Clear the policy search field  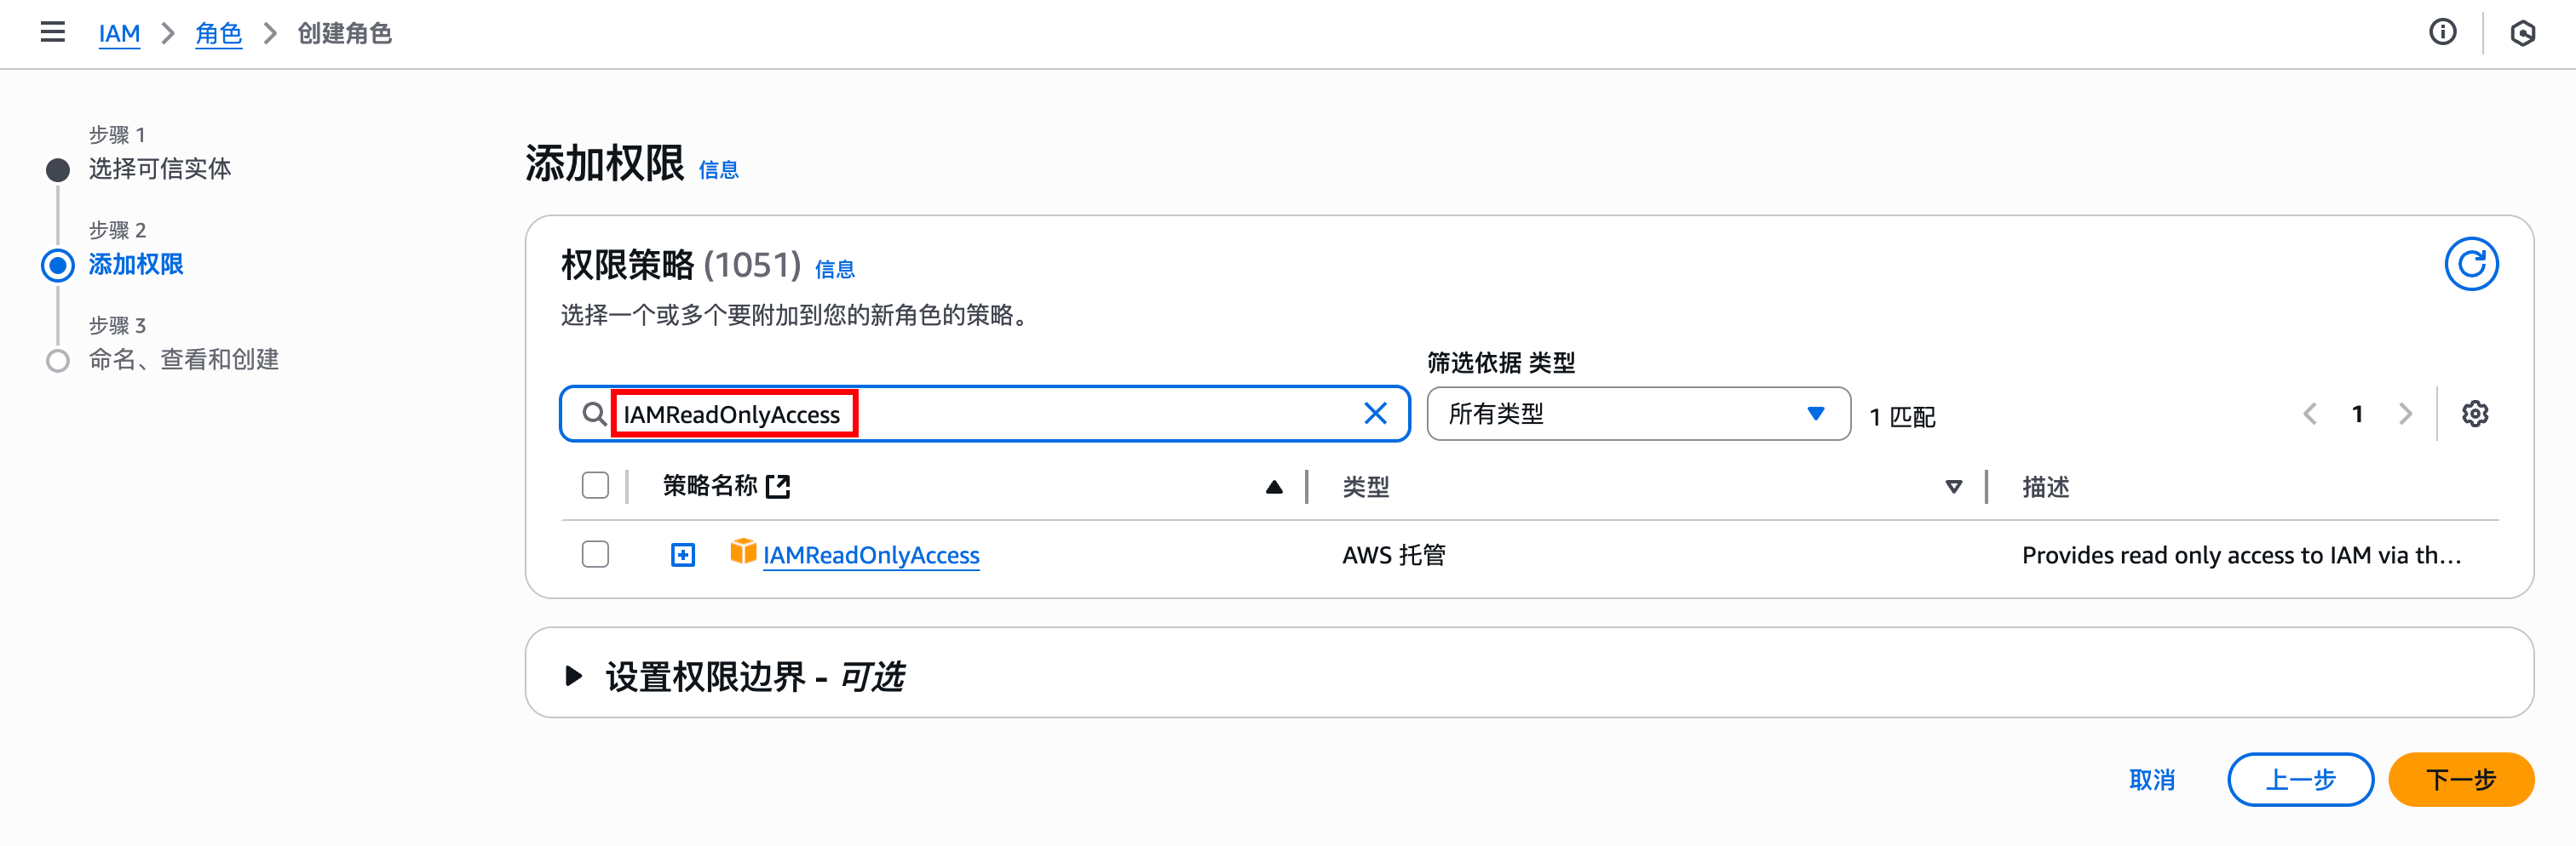(x=1375, y=414)
